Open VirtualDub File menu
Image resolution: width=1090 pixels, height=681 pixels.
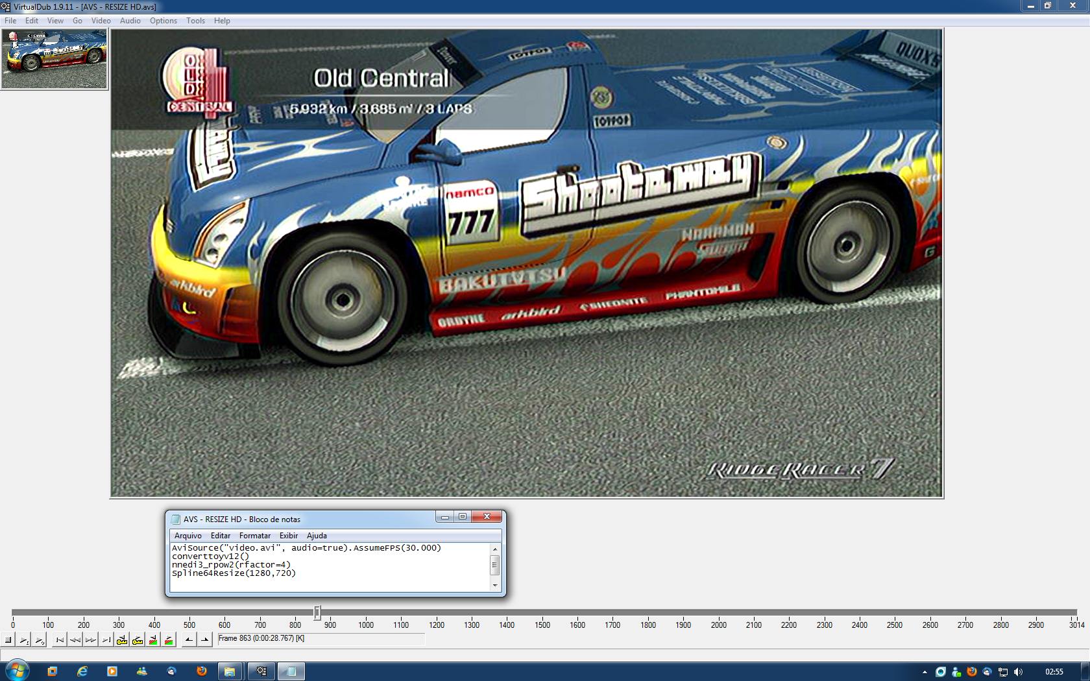point(10,21)
